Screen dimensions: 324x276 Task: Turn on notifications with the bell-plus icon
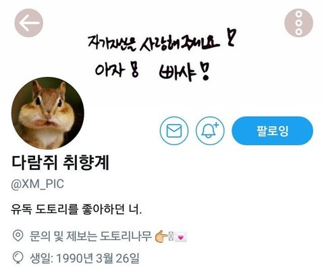(x=210, y=130)
